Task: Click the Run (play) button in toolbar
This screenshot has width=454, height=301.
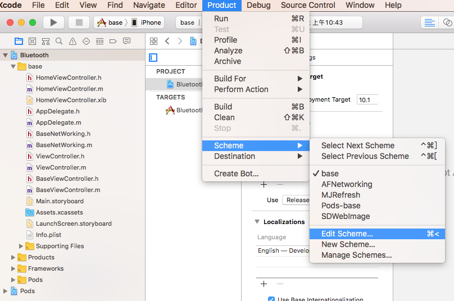Action: pos(53,22)
